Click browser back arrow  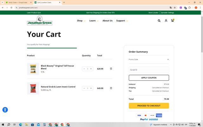[x=3, y=8]
